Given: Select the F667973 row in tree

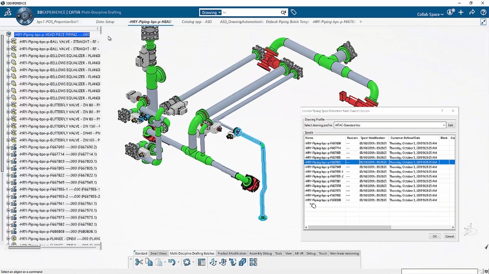Looking at the screenshot, I should 58,218.
